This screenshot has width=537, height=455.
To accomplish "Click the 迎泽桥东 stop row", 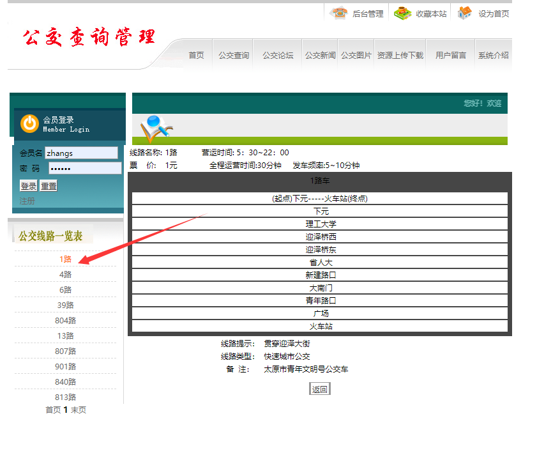I will (x=320, y=250).
